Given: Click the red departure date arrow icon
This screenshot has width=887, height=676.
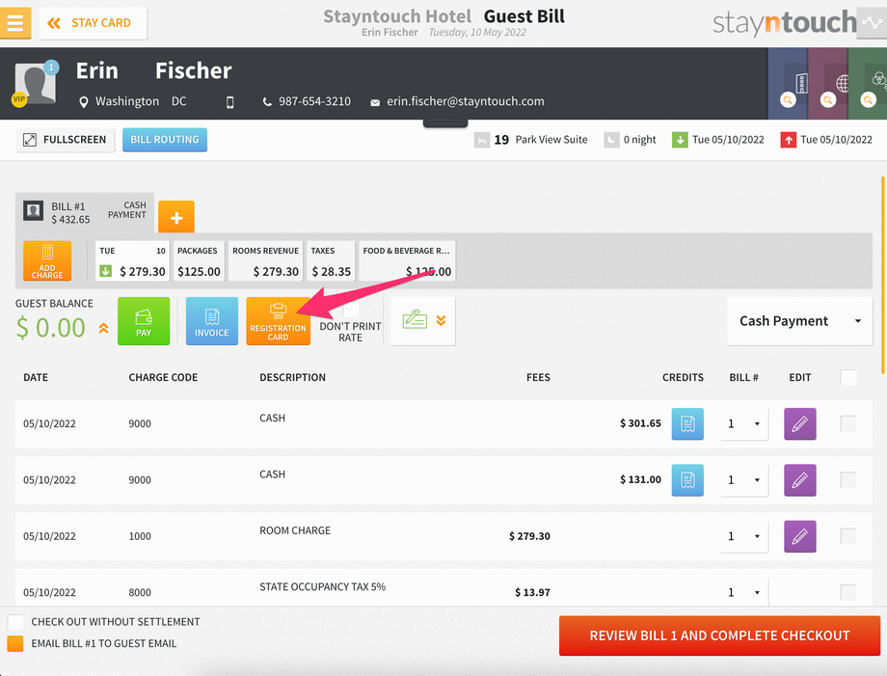Looking at the screenshot, I should tap(788, 140).
